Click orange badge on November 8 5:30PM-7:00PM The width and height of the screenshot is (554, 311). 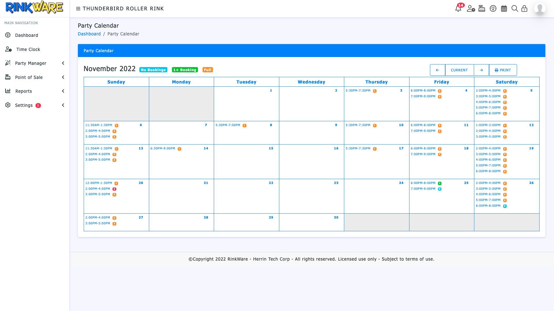244,126
